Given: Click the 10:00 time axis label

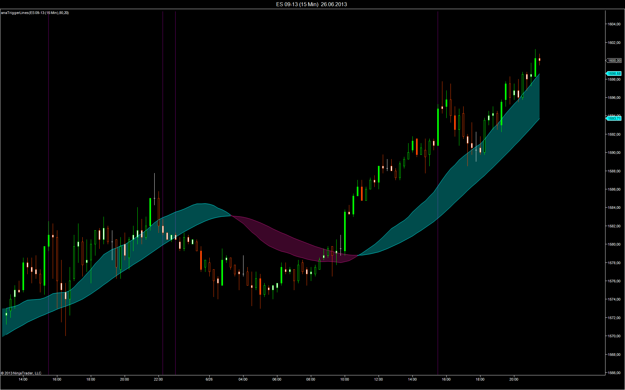Looking at the screenshot, I should tap(344, 379).
